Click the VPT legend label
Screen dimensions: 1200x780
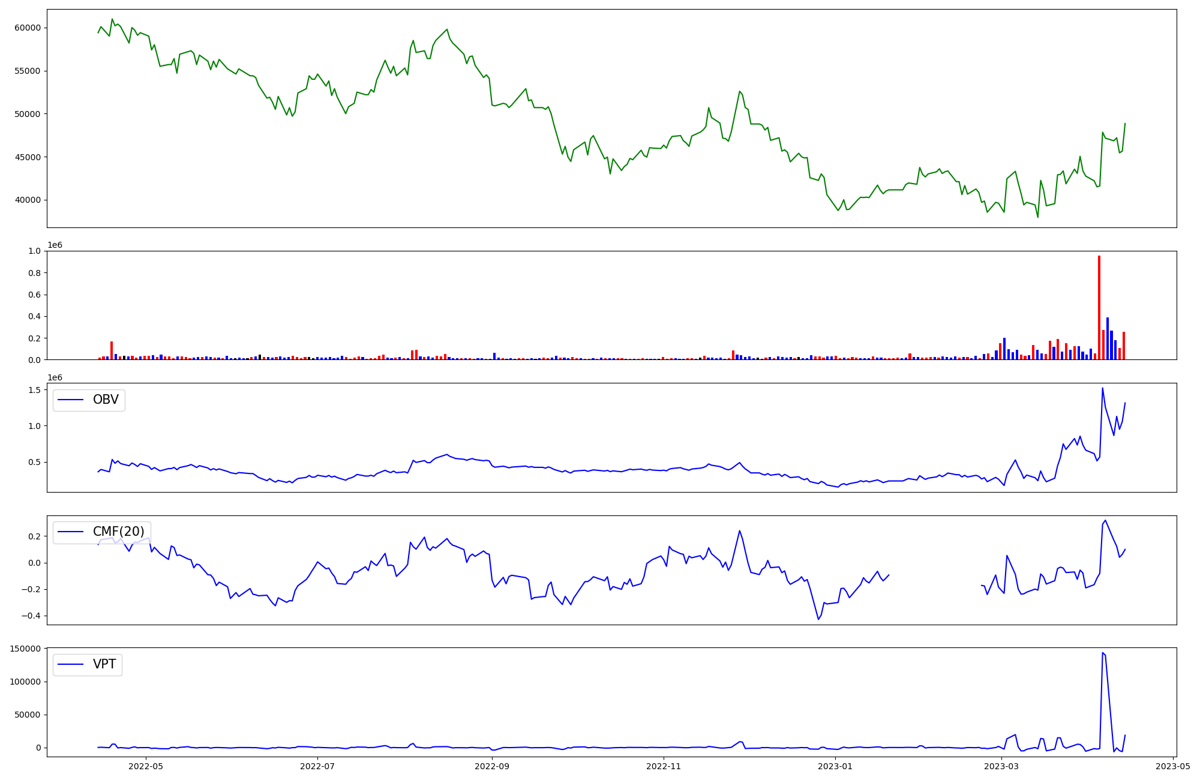(104, 664)
